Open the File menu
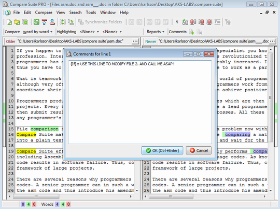This screenshot has width=280, height=209. 17,12
